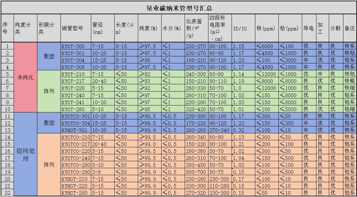The width and height of the screenshot is (357, 197).
Task: Select the 碳管型号 column header
Action: click(x=76, y=28)
